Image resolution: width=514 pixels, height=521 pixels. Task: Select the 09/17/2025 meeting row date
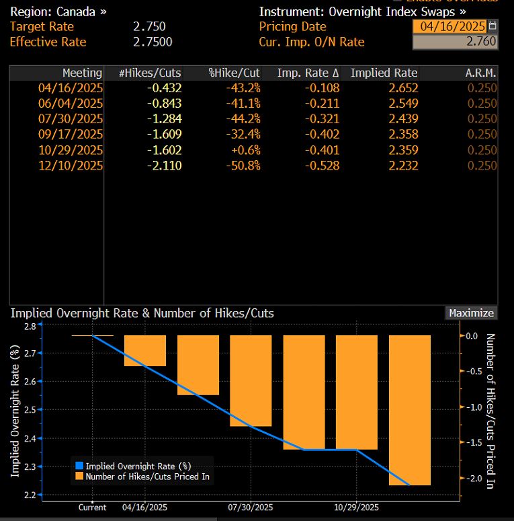[x=71, y=134]
